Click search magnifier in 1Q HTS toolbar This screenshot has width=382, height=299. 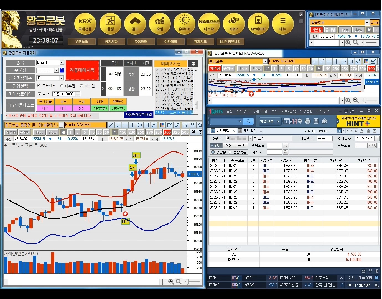[248, 121]
